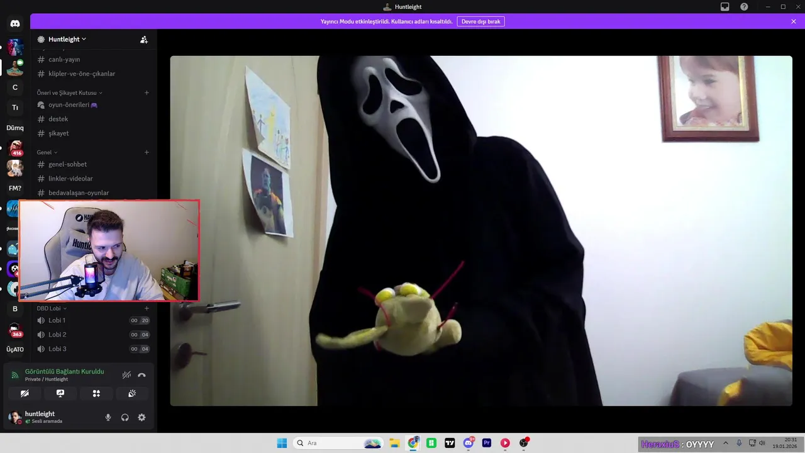This screenshot has height=453, width=805.
Task: Add channel to 'Öneri ve Şikayet Kutusu'
Action: 147,92
